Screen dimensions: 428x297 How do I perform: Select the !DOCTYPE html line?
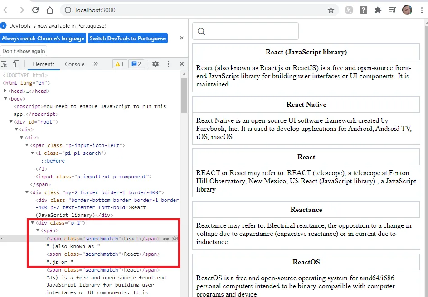pos(25,75)
